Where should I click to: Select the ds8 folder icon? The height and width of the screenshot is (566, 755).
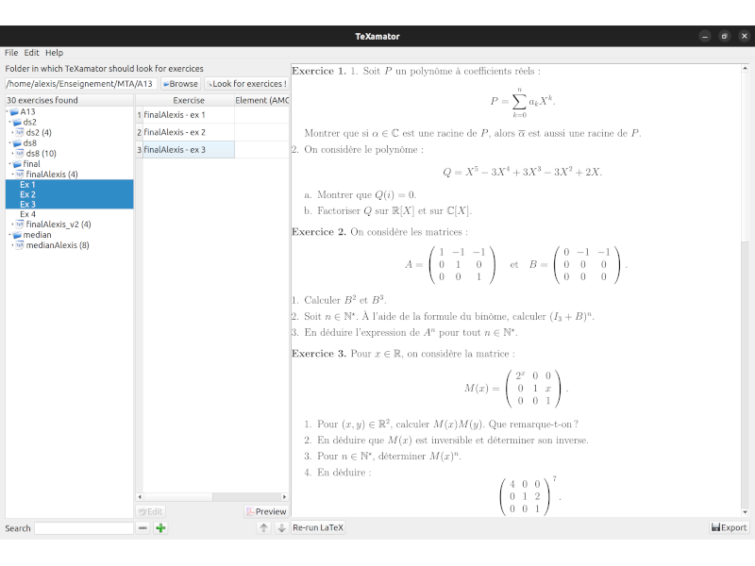[x=17, y=143]
